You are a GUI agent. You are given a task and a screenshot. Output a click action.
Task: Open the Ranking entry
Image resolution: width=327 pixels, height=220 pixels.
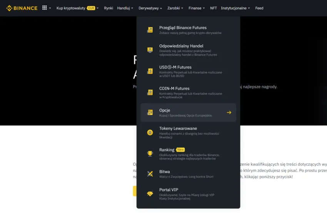pos(189,154)
